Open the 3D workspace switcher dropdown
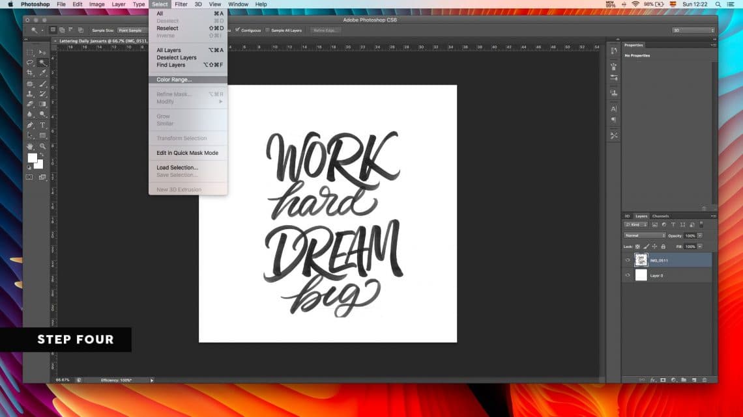Screen dimensions: 743x417 click(693, 31)
